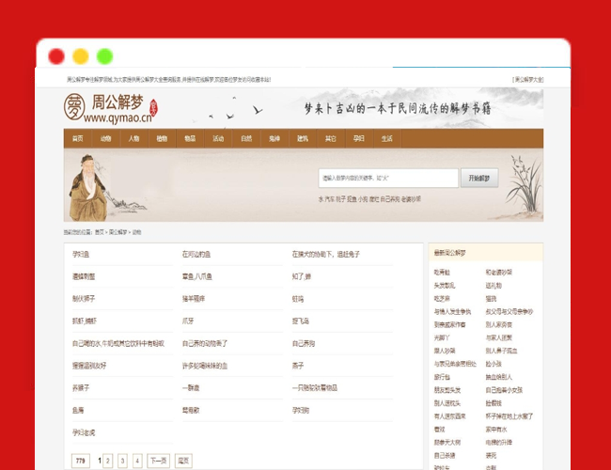Open 和老婆吵架 in latest dreams sidebar
This screenshot has width=611, height=470.
click(499, 273)
